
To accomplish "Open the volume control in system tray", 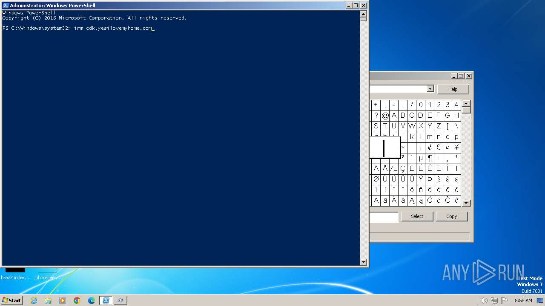I will 484,300.
